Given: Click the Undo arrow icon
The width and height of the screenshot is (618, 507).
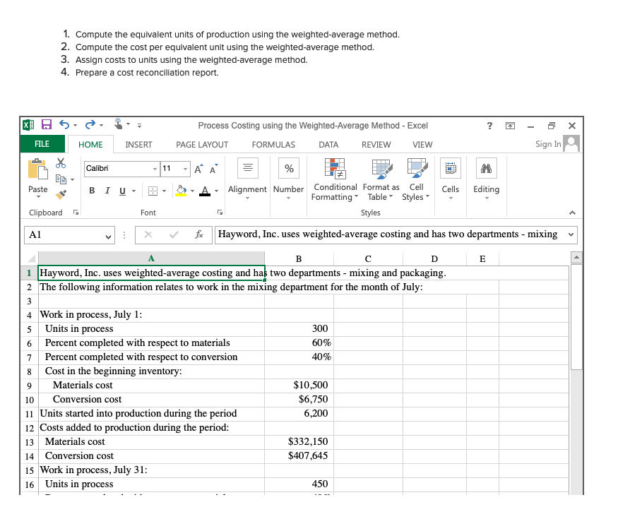Looking at the screenshot, I should coord(64,125).
